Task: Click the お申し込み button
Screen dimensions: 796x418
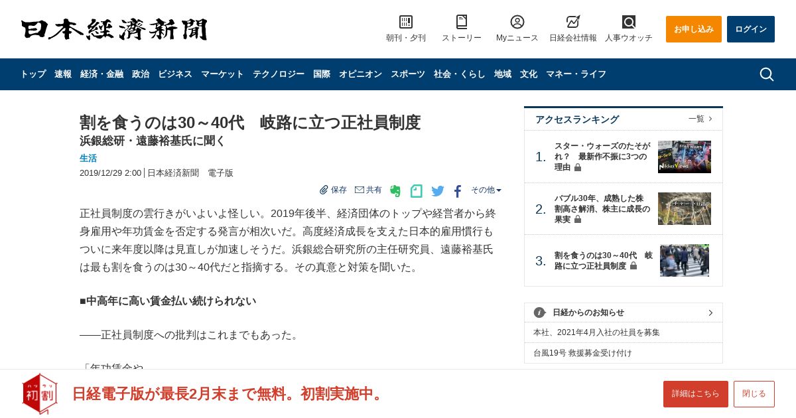Action: click(x=694, y=29)
